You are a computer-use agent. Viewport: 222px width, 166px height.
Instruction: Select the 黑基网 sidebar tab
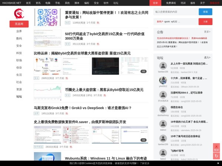19,24
